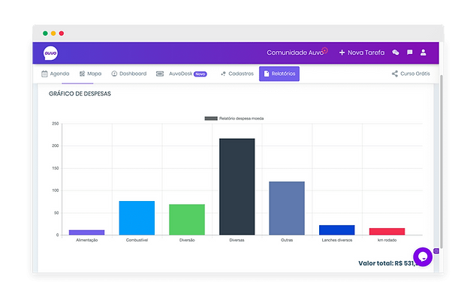Image resolution: width=476 pixels, height=297 pixels.
Task: Open the AuvoDesk tab
Action: click(x=181, y=73)
